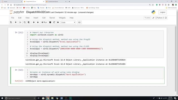178x100 pixels.
Task: Open the Apps shortcut in bookmarks bar
Action: 4,8
